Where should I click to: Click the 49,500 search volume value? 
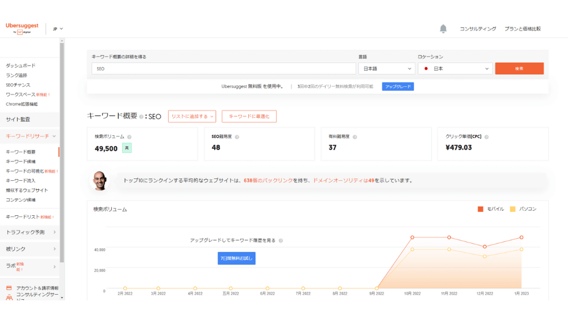[106, 148]
